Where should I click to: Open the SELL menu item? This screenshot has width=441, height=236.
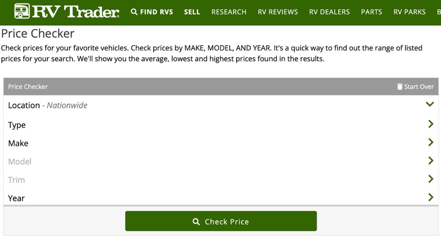click(192, 12)
